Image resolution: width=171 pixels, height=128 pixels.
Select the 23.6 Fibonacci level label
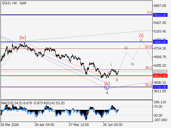(x=149, y=47)
